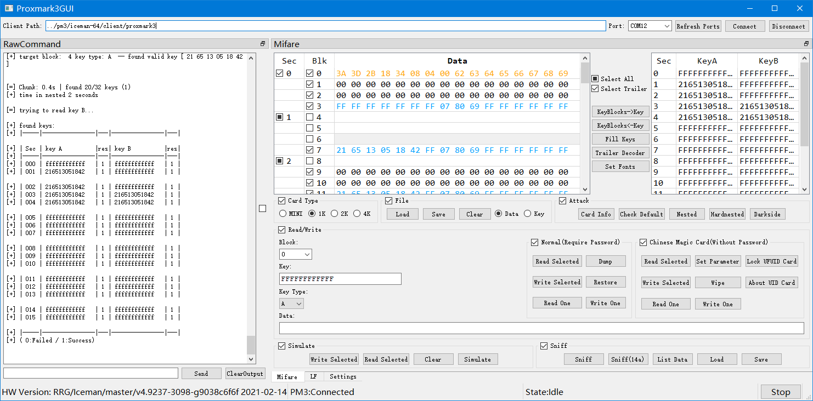Open the COM12 port dropdown
The height and width of the screenshot is (401, 813).
(650, 26)
